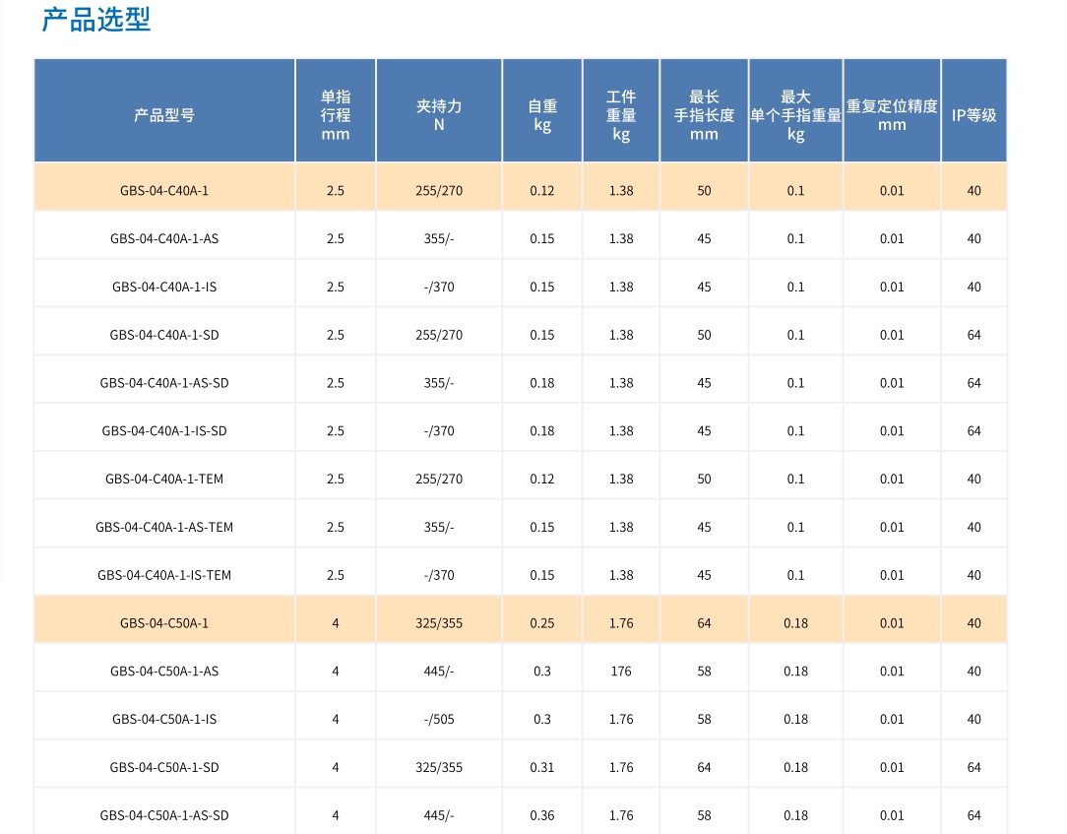Select the highlighted GBS-04-C40A-1 model row
This screenshot has width=1067, height=834.
tap(164, 191)
